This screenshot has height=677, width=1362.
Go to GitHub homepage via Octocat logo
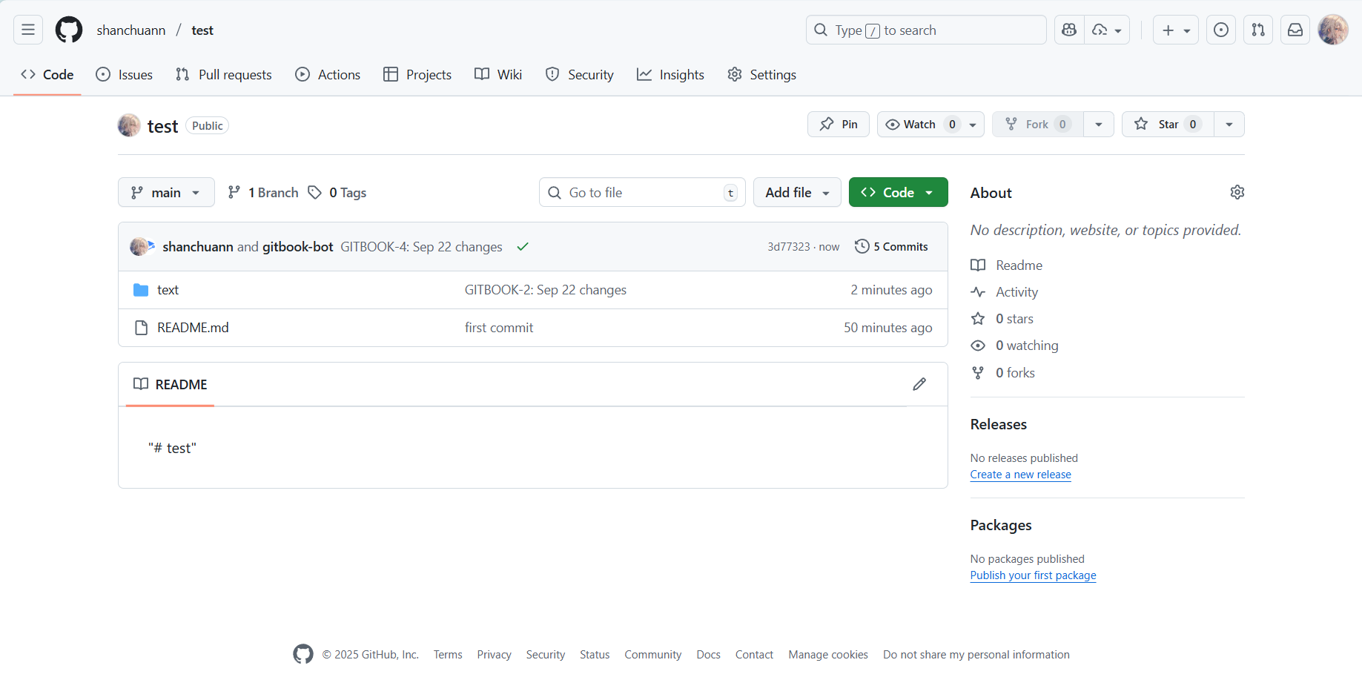pos(69,30)
